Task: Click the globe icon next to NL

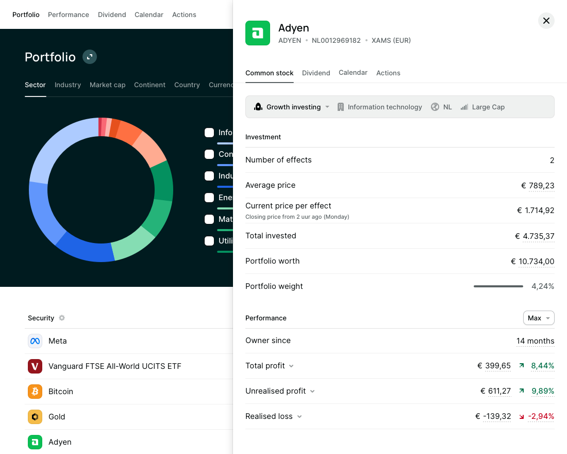Action: coord(435,107)
